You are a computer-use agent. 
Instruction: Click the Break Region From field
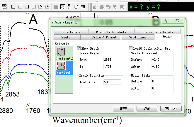tap(112, 60)
